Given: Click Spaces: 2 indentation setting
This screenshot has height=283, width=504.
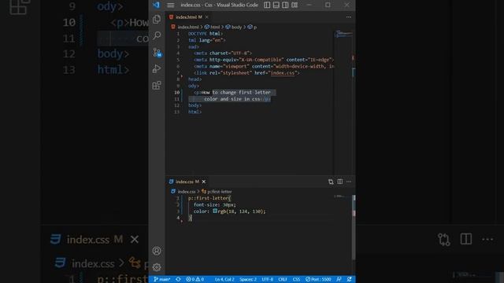Looking at the screenshot, I should coord(248,279).
